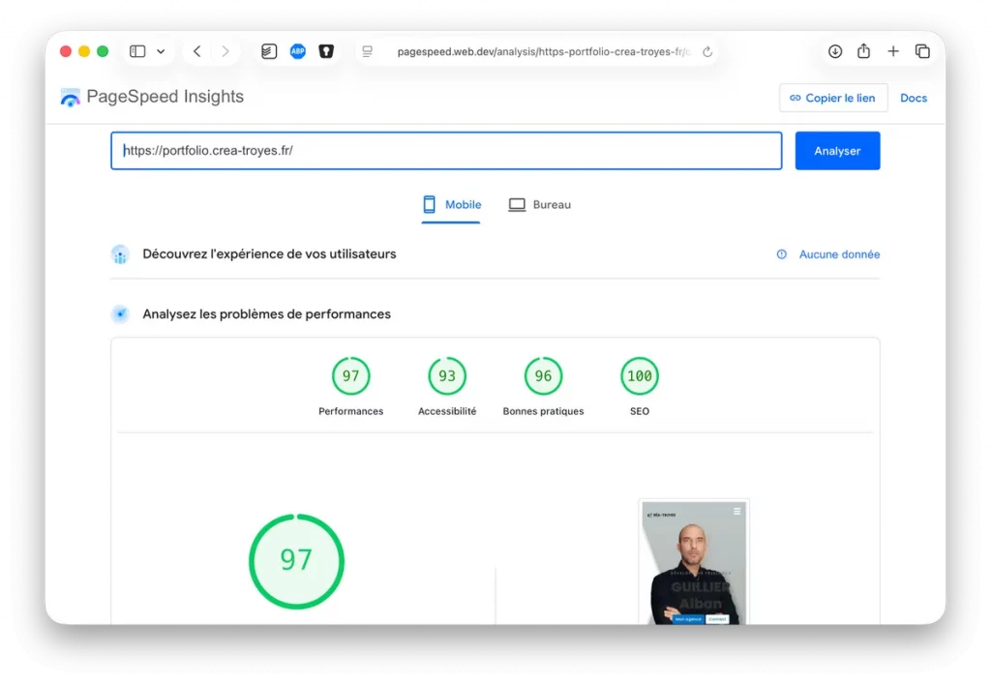Click the Aucune donnée link
Screen dimensions: 991x684
[x=838, y=253]
